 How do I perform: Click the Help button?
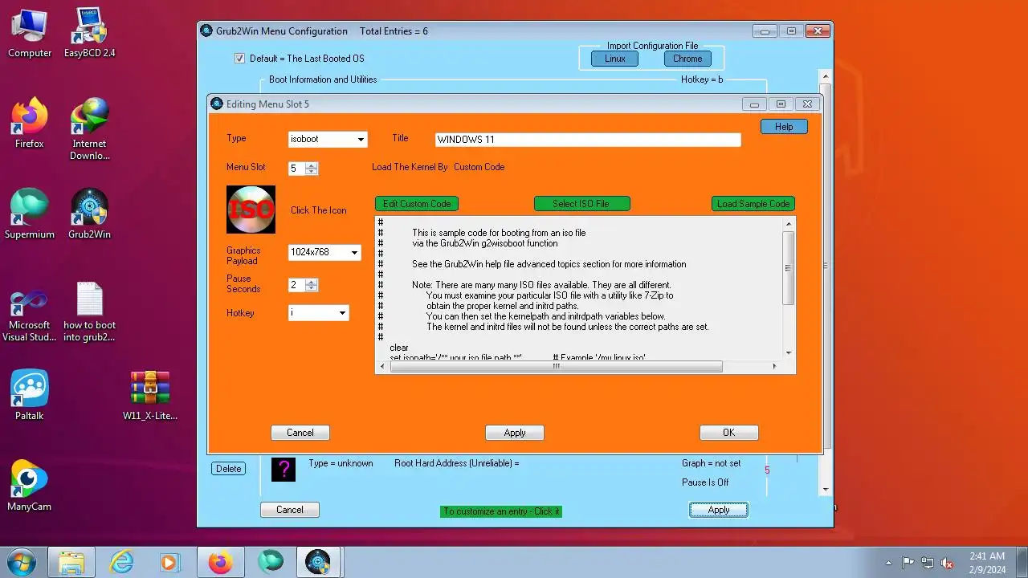pos(784,127)
